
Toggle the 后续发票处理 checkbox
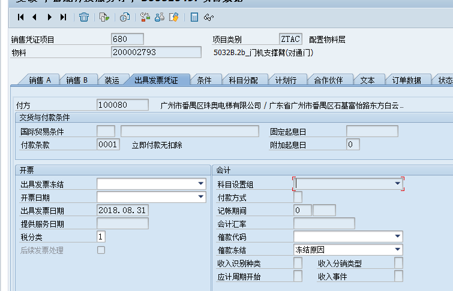click(x=101, y=250)
